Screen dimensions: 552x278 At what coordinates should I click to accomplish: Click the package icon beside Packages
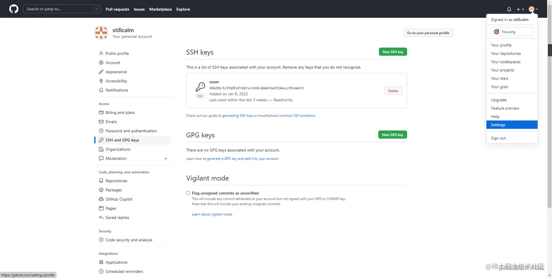(101, 190)
